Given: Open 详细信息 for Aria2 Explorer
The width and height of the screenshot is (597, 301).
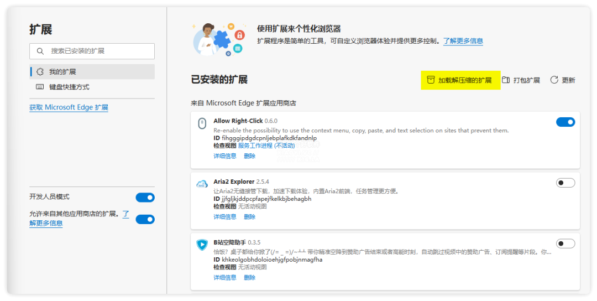Looking at the screenshot, I should coord(224,217).
